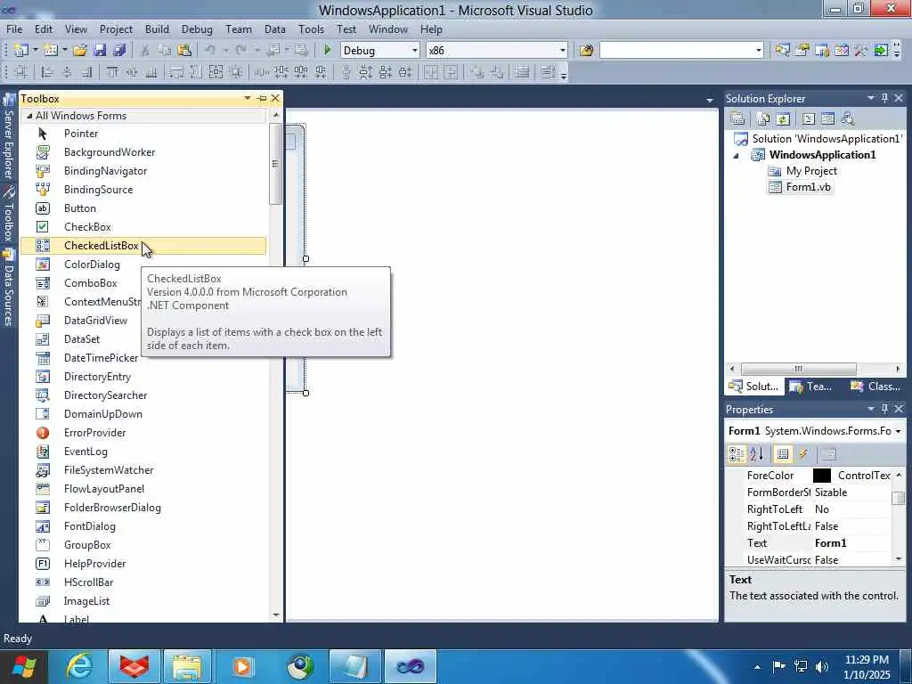Toggle Alphabetical sorting in Properties panel
912x684 pixels.
[x=756, y=454]
